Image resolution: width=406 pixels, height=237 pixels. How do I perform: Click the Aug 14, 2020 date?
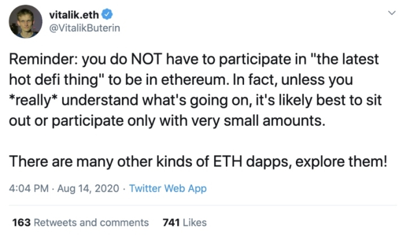88,188
